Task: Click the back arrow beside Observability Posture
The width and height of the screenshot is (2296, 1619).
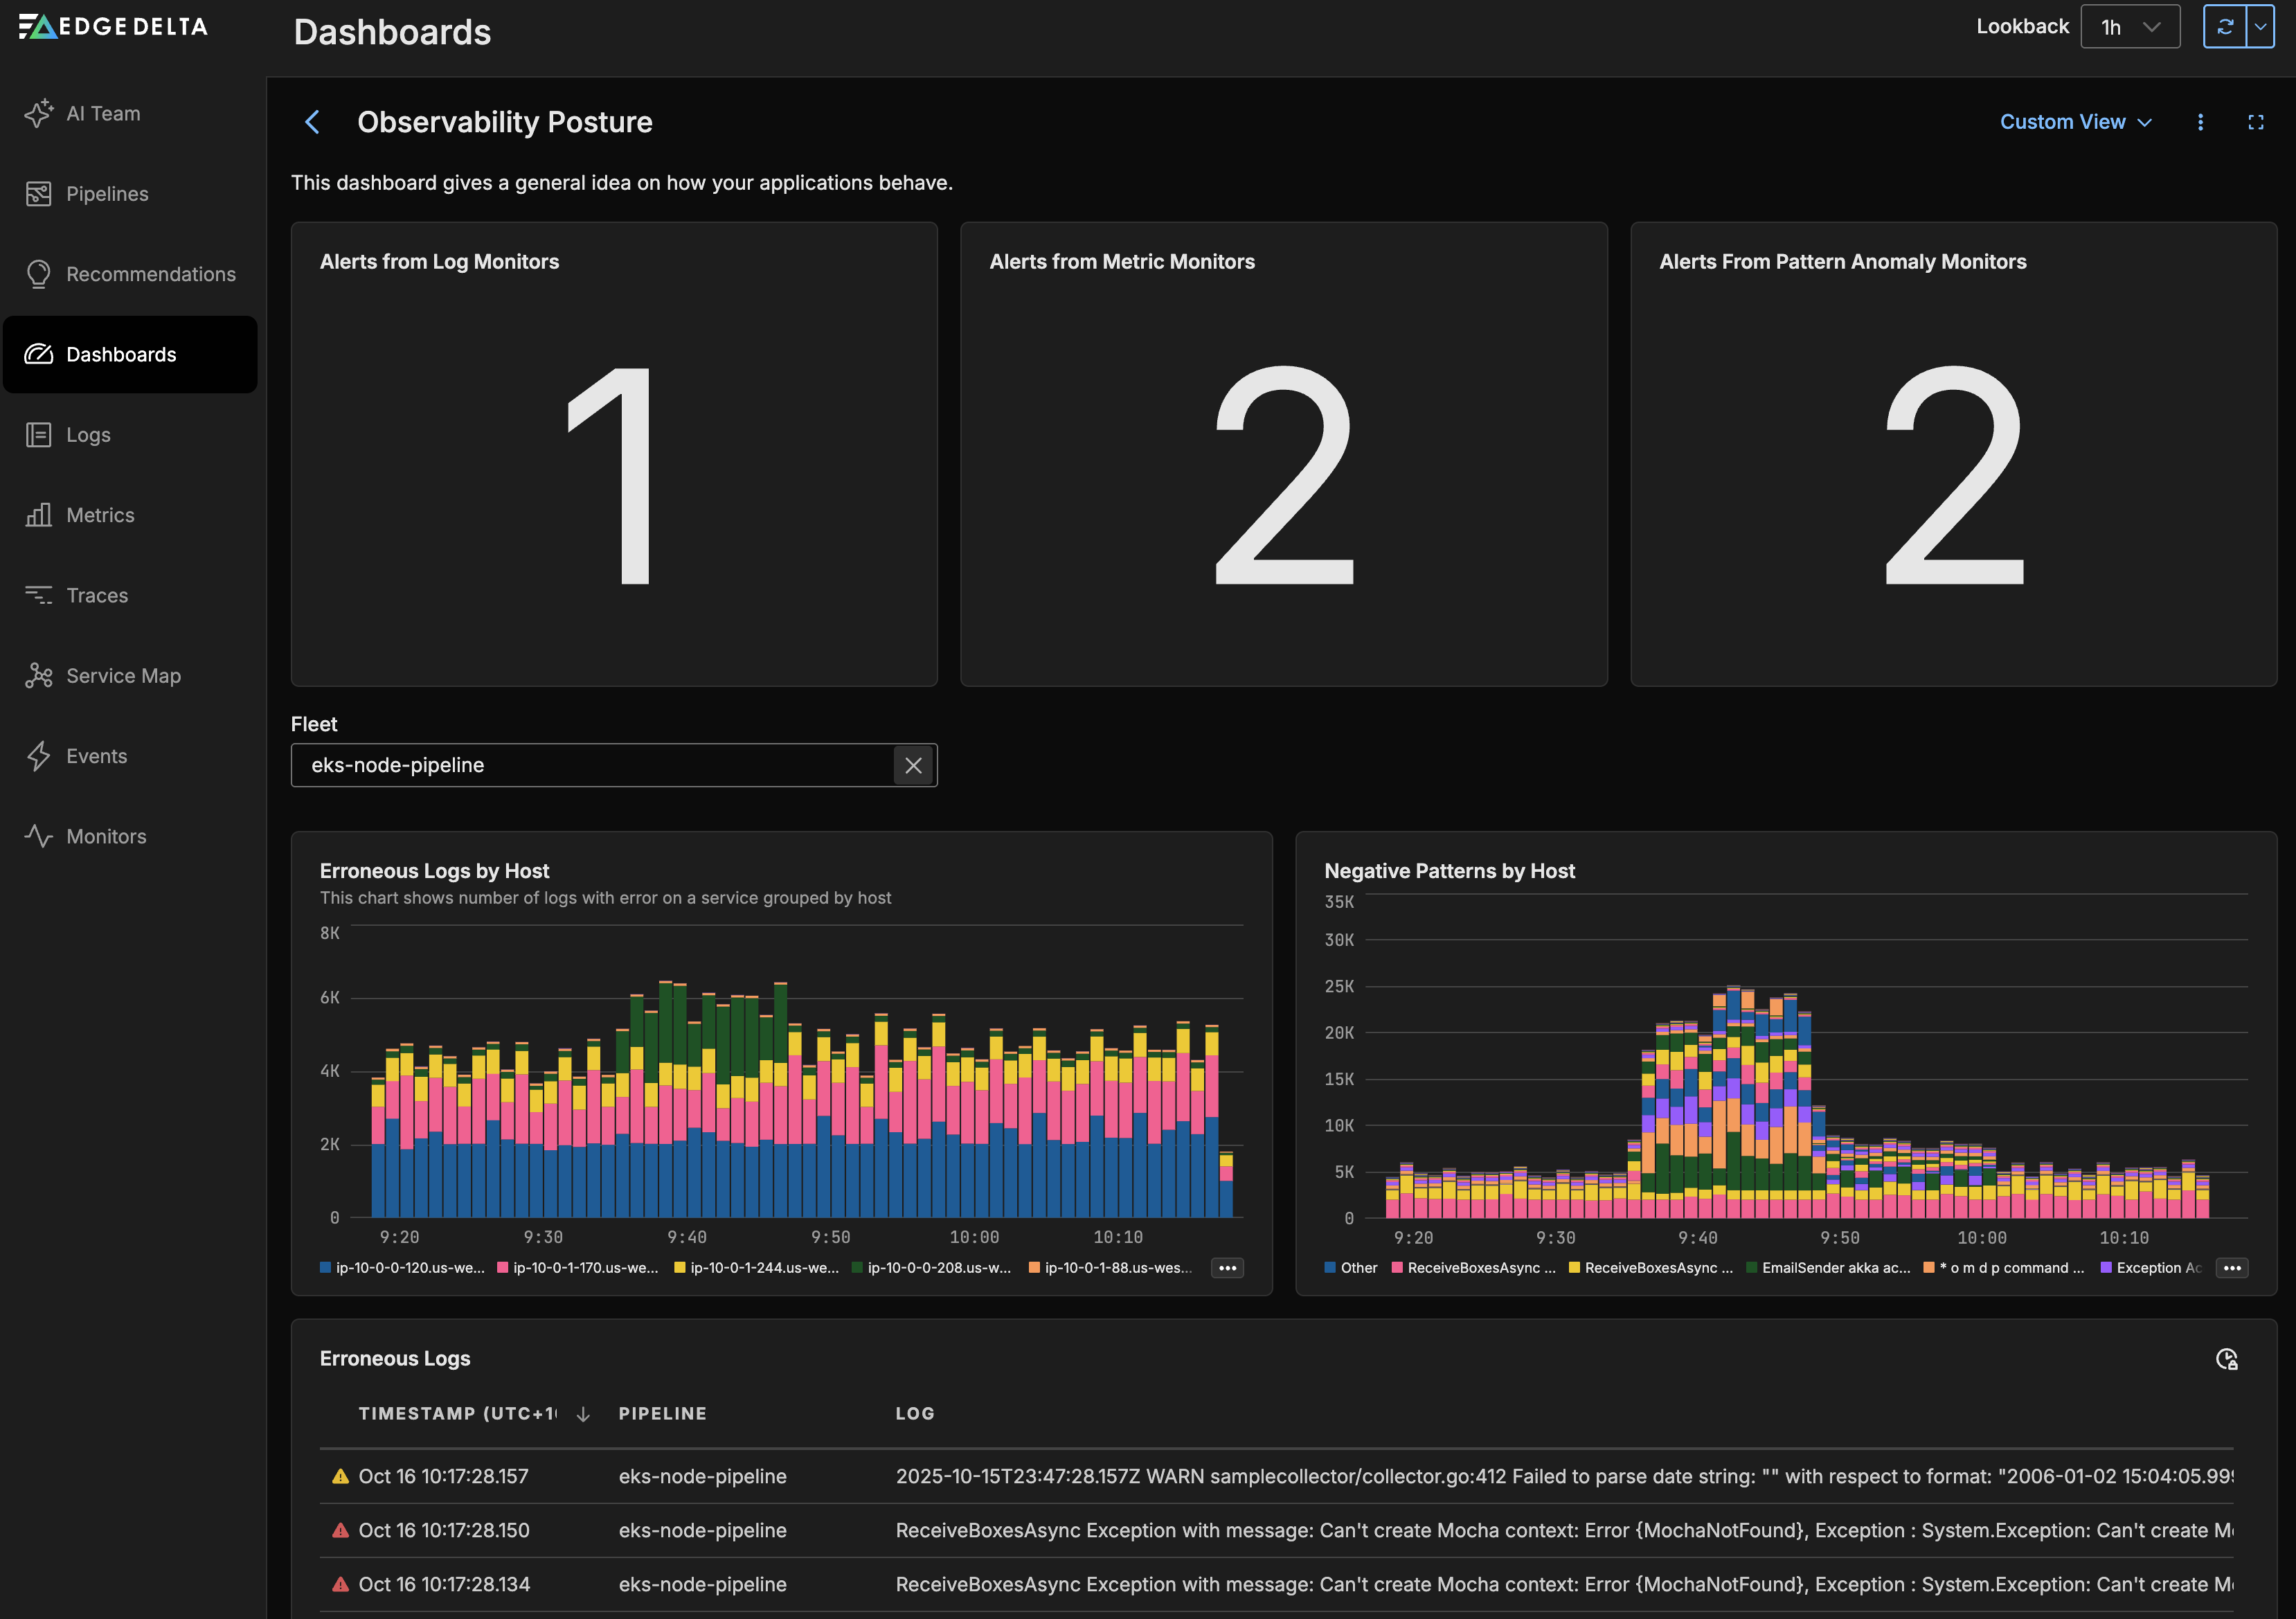Action: [x=312, y=122]
